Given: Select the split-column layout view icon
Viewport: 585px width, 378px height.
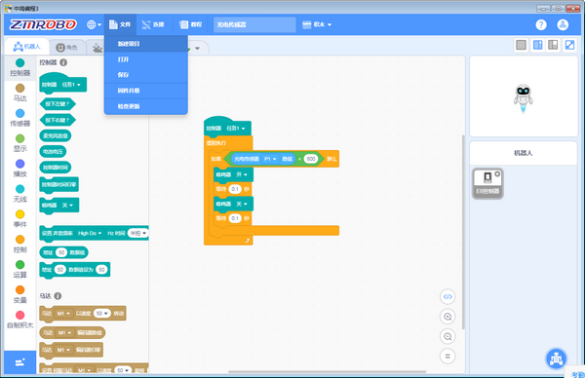Looking at the screenshot, I should coord(537,45).
